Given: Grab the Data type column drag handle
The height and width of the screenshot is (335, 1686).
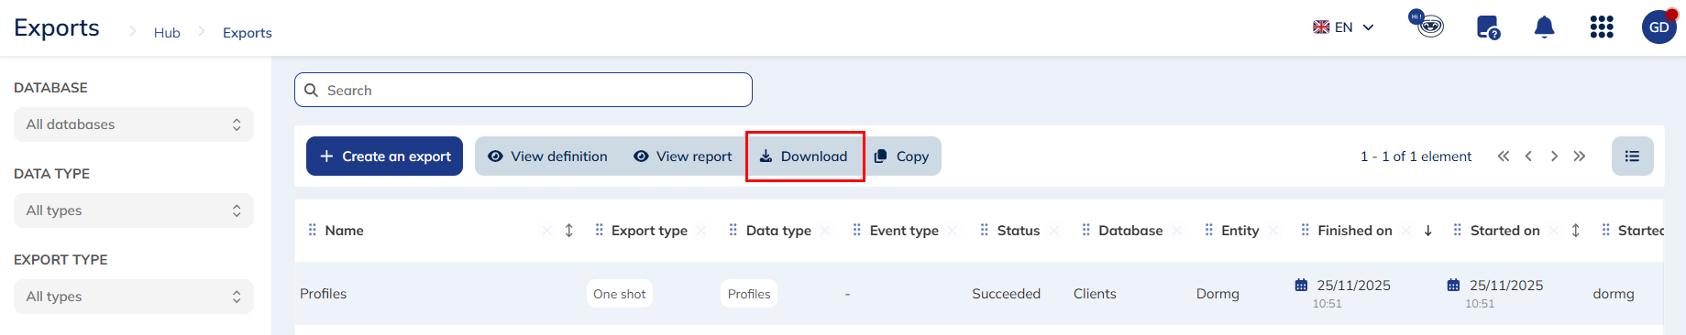Looking at the screenshot, I should point(733,231).
